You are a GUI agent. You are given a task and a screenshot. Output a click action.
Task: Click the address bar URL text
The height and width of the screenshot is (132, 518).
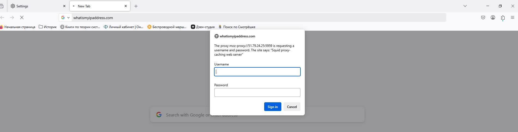click(x=93, y=18)
